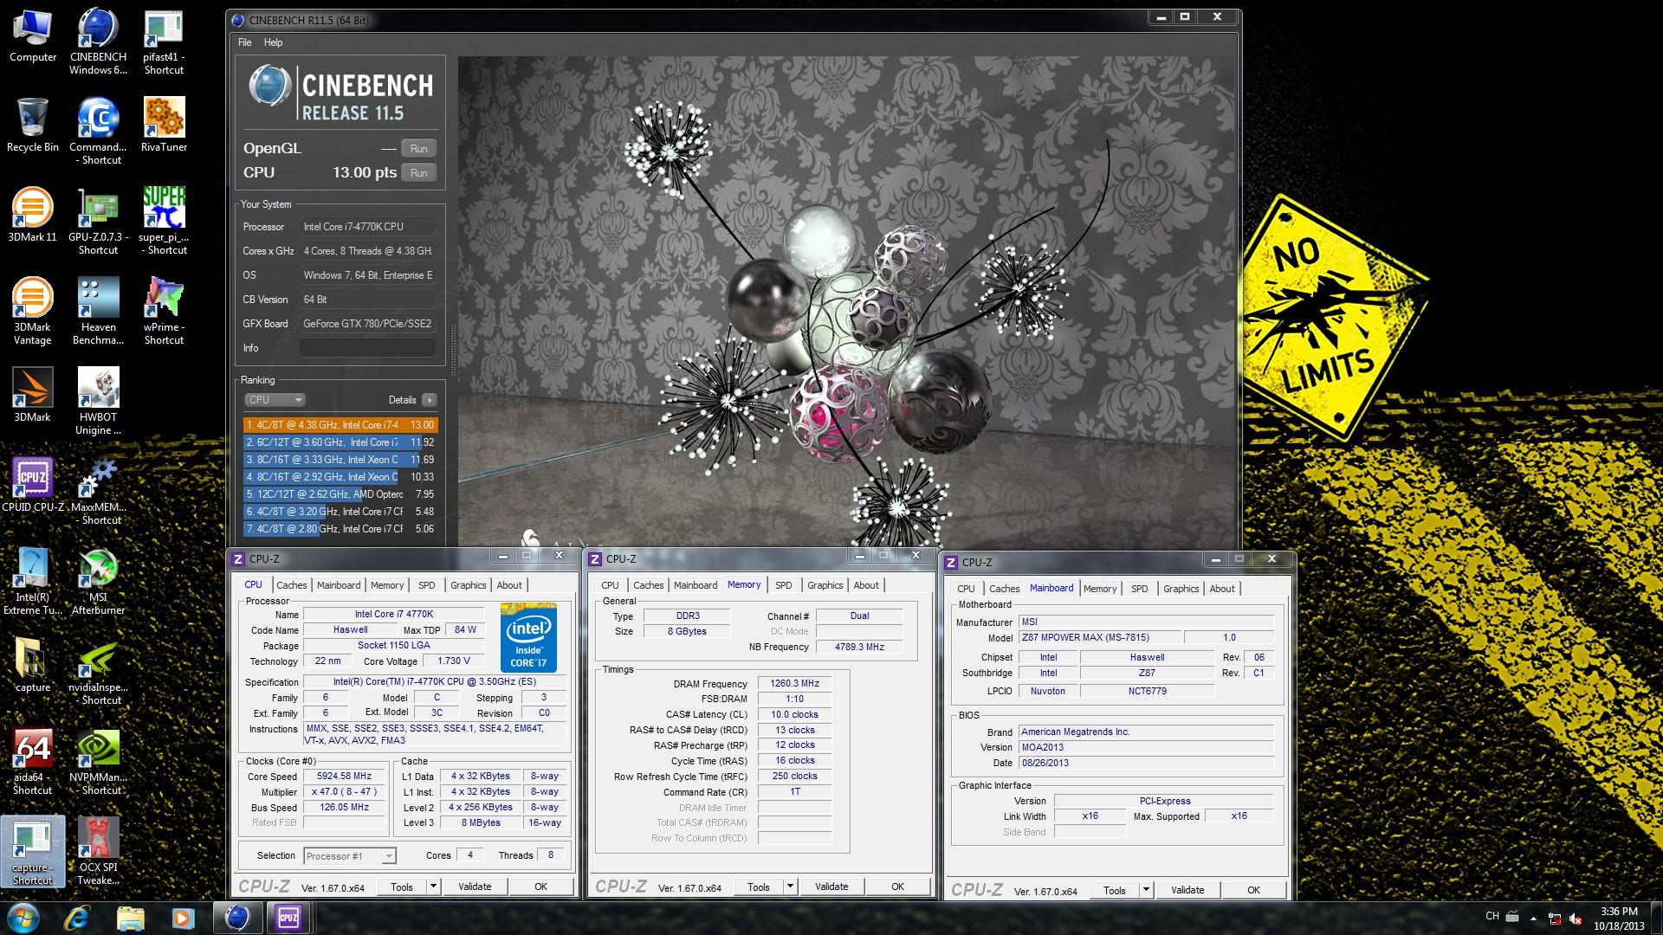Select the 3DMark 11 desktop icon
The width and height of the screenshot is (1663, 935).
[33, 216]
